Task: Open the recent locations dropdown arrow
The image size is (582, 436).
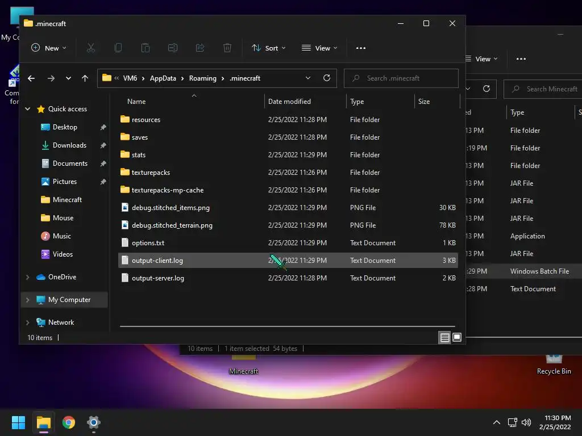Action: [68, 78]
